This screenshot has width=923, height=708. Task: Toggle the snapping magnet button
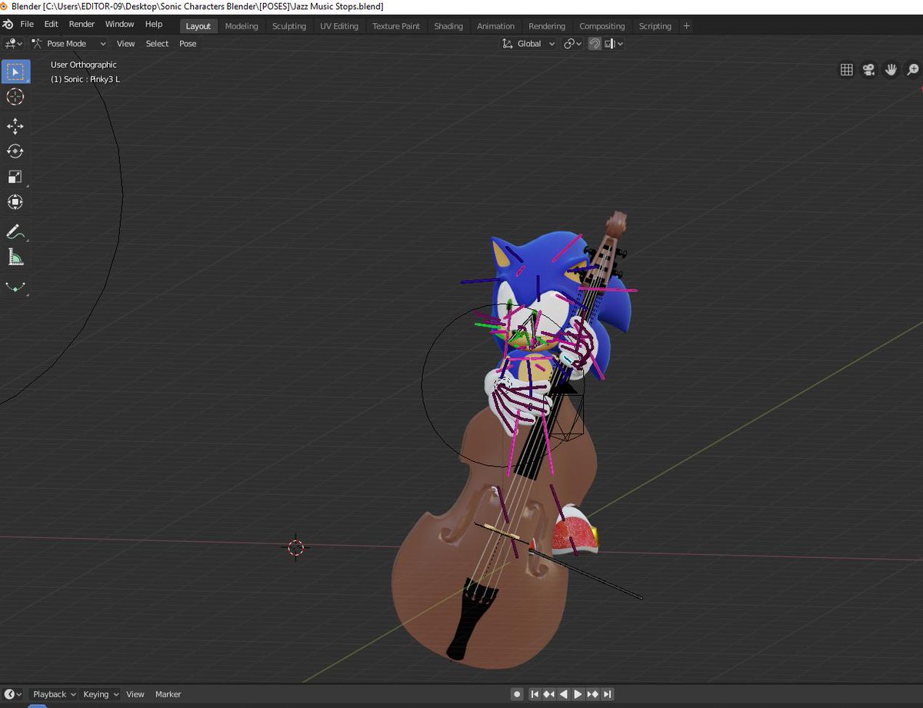coord(595,44)
